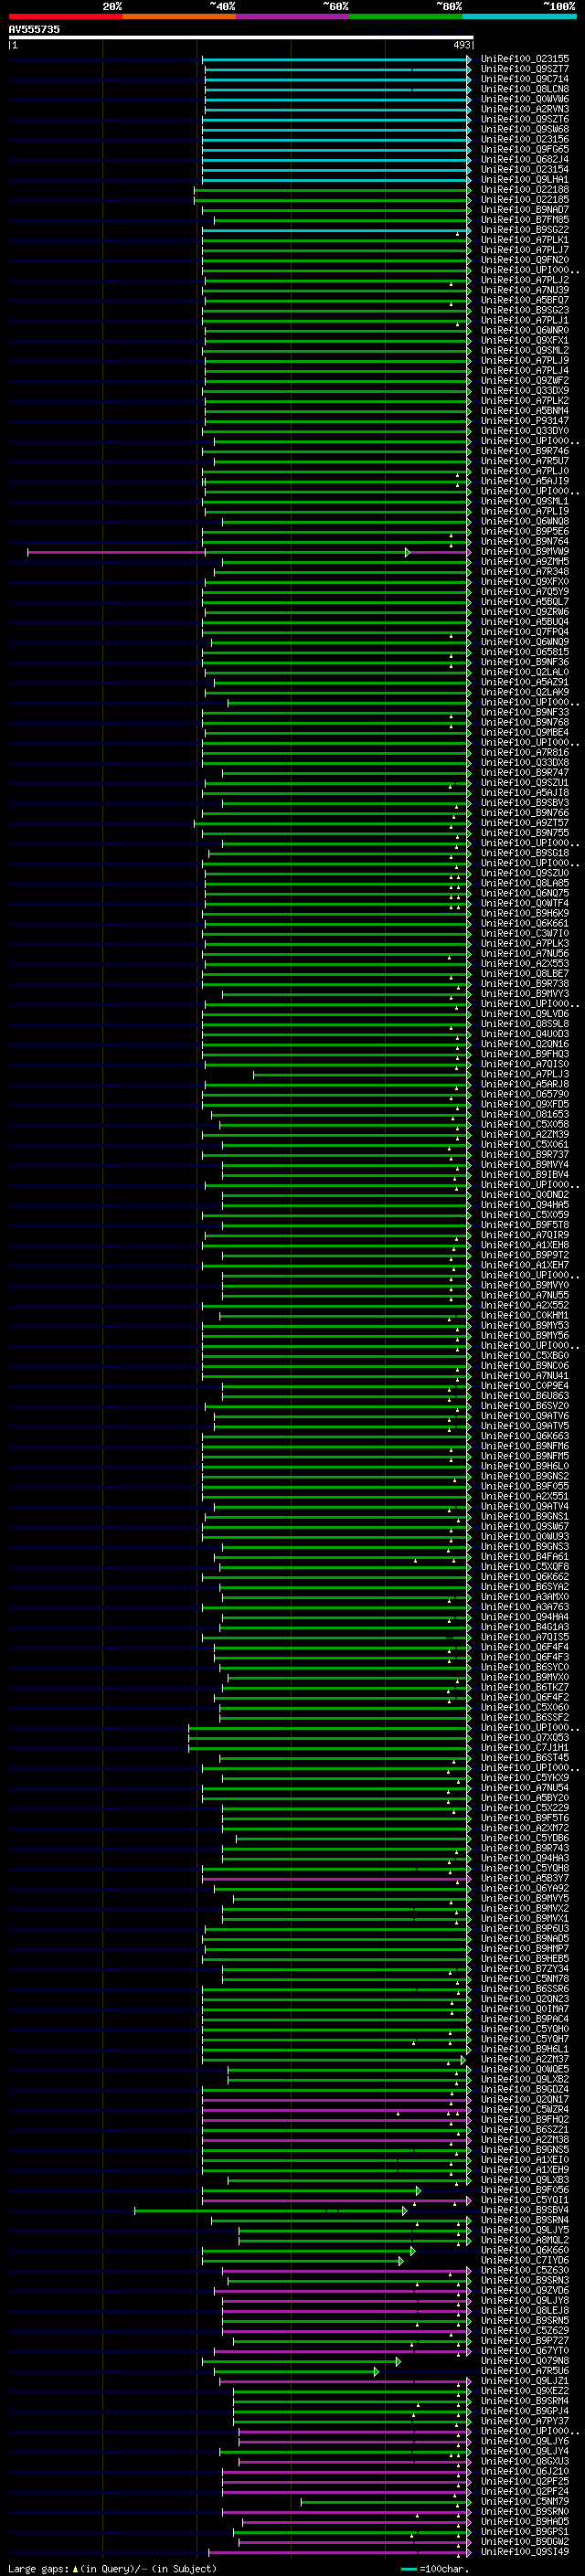Viewport: 585px width, 2576px height.
Task: Open hit UniRef100_Q9SW68
Action: [525, 129]
